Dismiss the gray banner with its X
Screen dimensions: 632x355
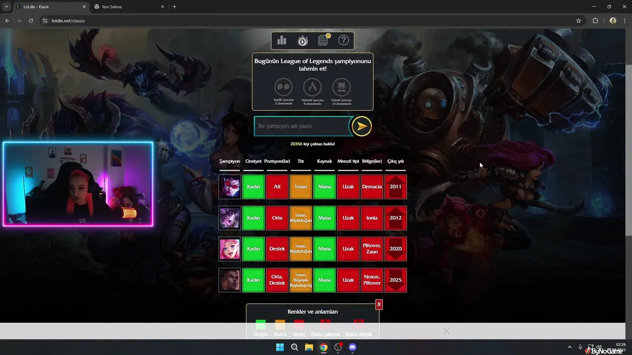(x=446, y=331)
